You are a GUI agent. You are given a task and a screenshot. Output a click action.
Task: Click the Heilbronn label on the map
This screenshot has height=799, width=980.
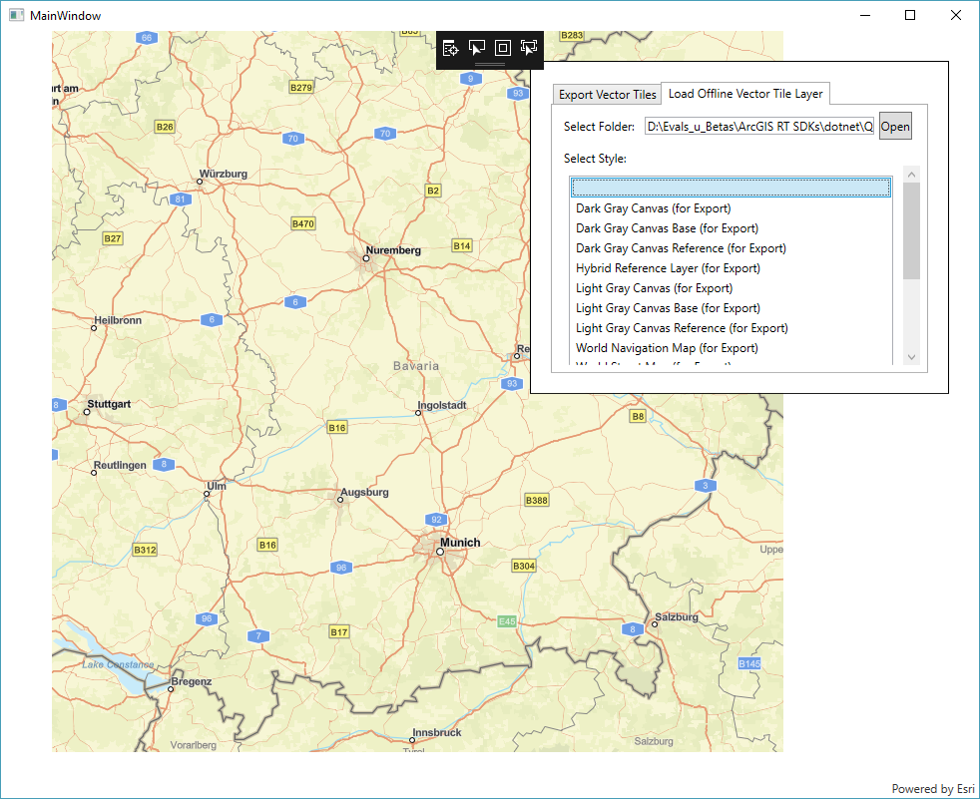pyautogui.click(x=118, y=320)
